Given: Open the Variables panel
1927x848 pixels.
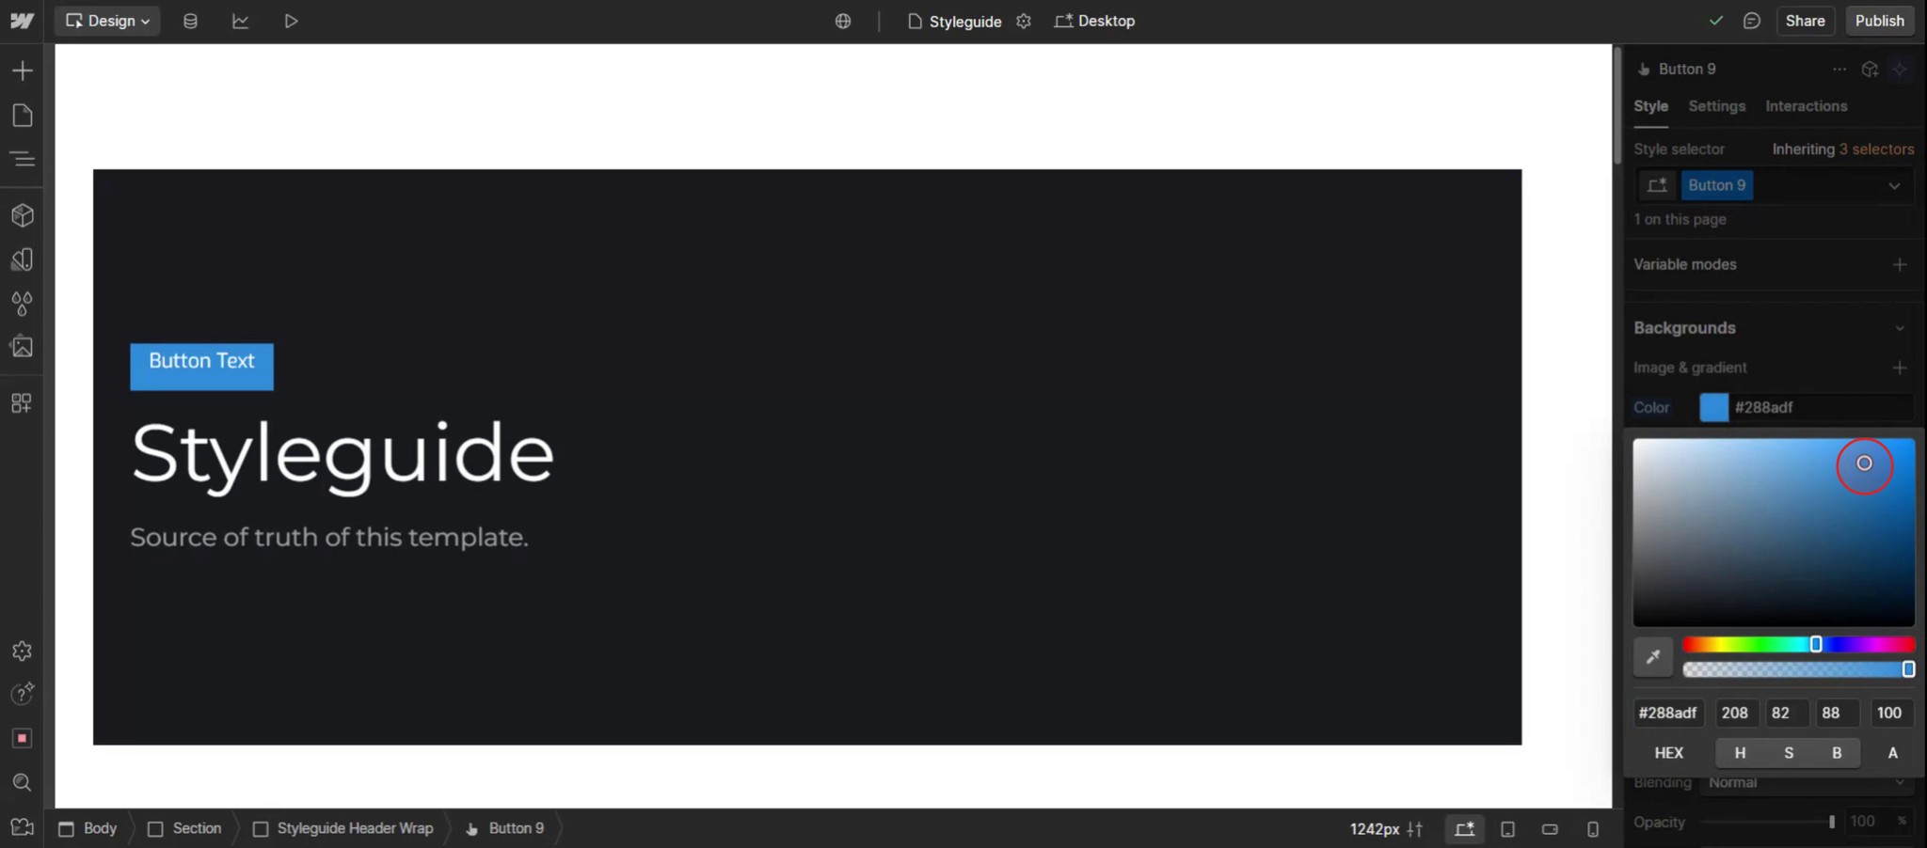Looking at the screenshot, I should click(x=21, y=303).
